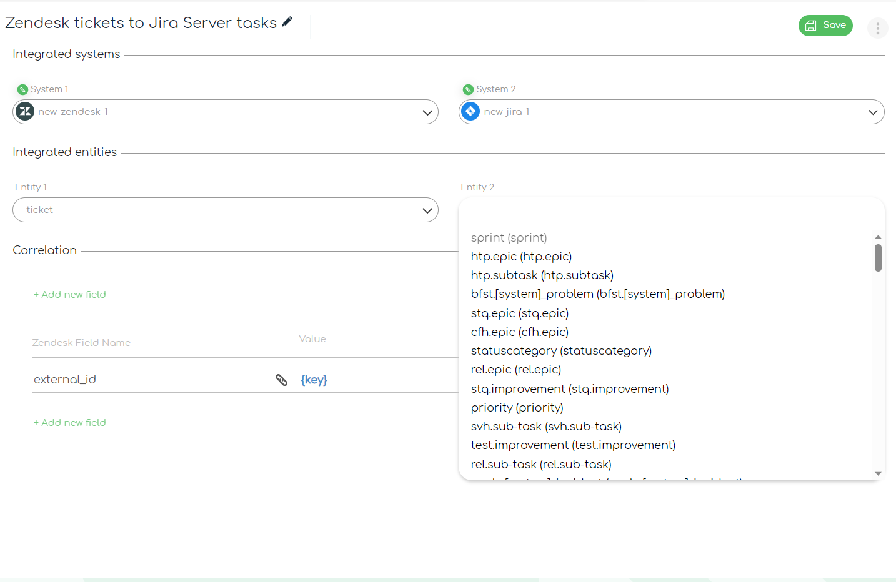Viewport: 896px width, 582px height.
Task: Click the entity list scrollbar thumb
Action: pyautogui.click(x=878, y=258)
